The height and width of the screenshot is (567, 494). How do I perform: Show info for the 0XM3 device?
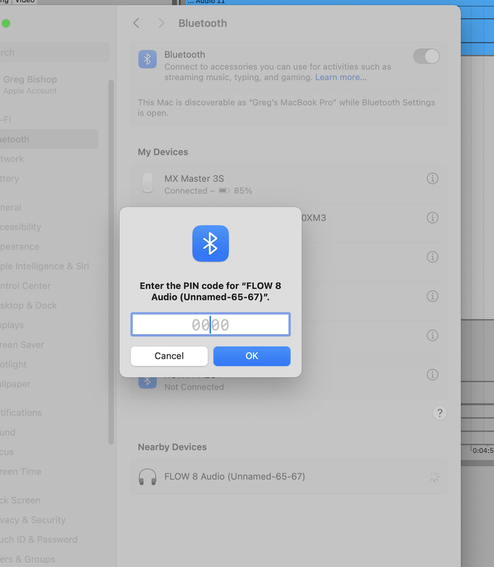(432, 218)
